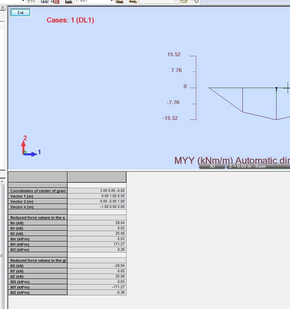Click the Exit button
The width and height of the screenshot is (290, 309).
20,13
